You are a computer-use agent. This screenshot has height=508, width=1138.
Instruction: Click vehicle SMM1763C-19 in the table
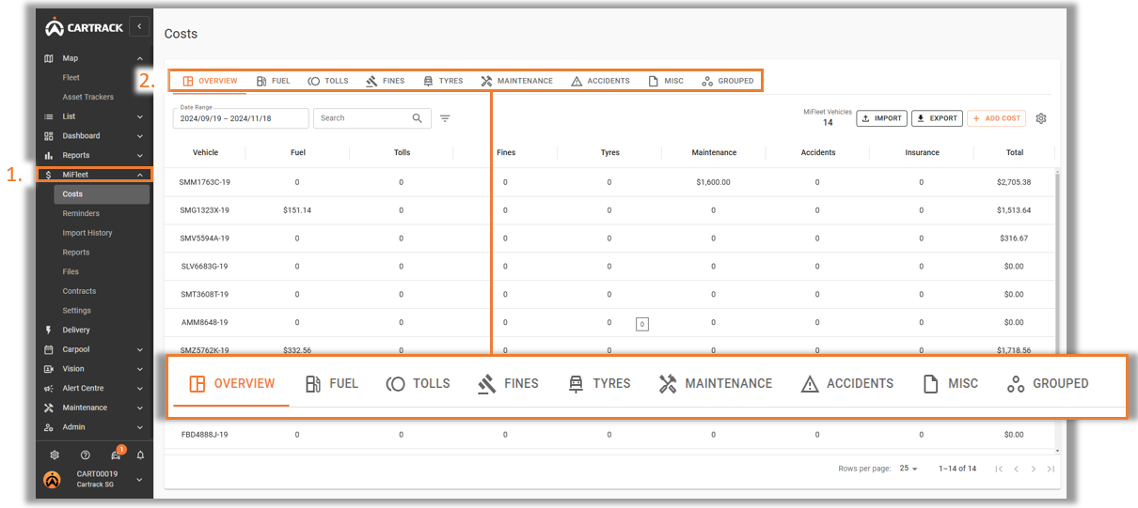(205, 182)
